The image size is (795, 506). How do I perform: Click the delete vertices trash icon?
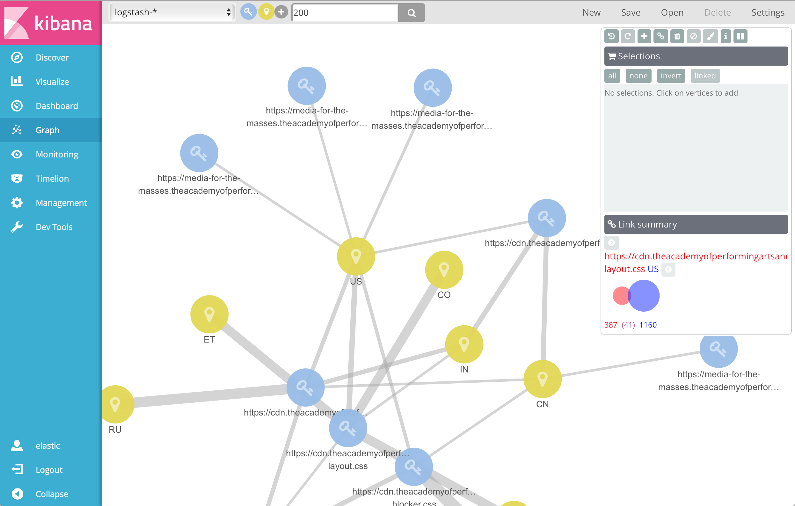677,36
